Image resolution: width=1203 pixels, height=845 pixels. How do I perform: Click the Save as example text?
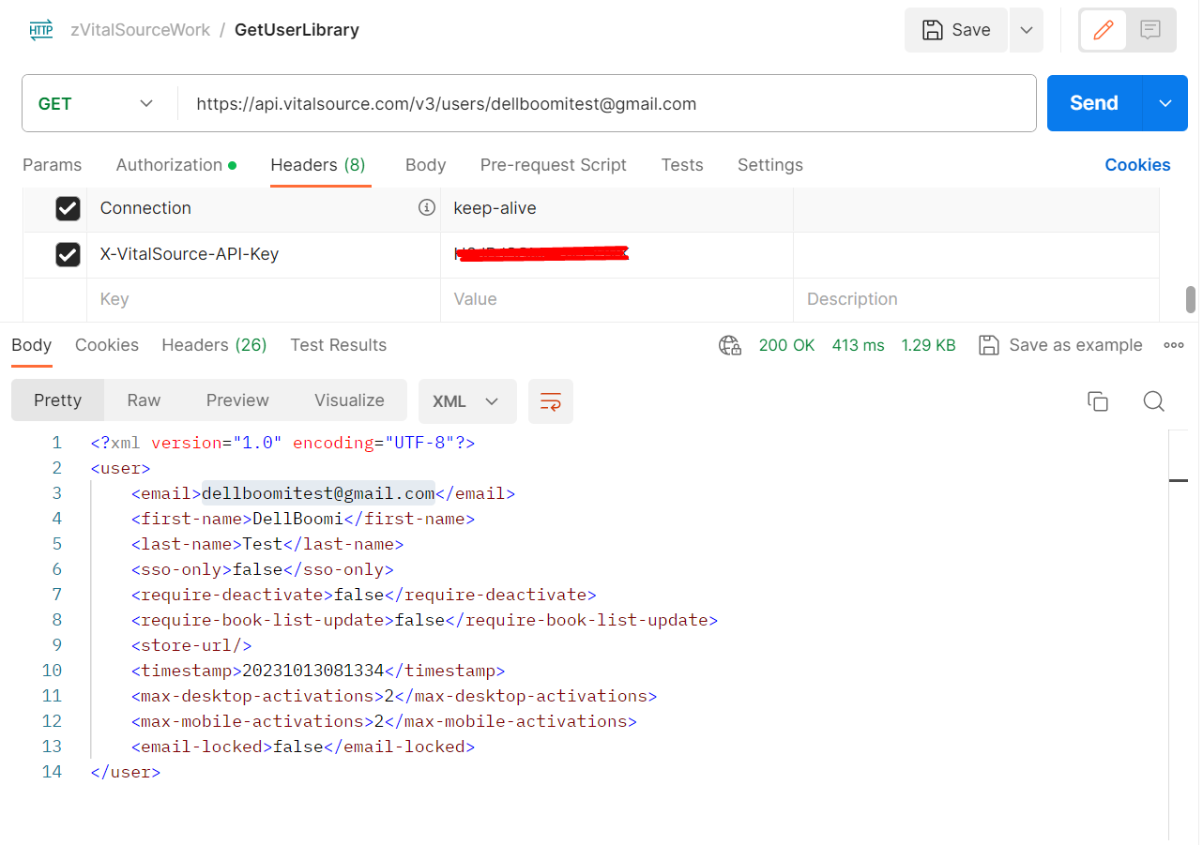[1075, 345]
